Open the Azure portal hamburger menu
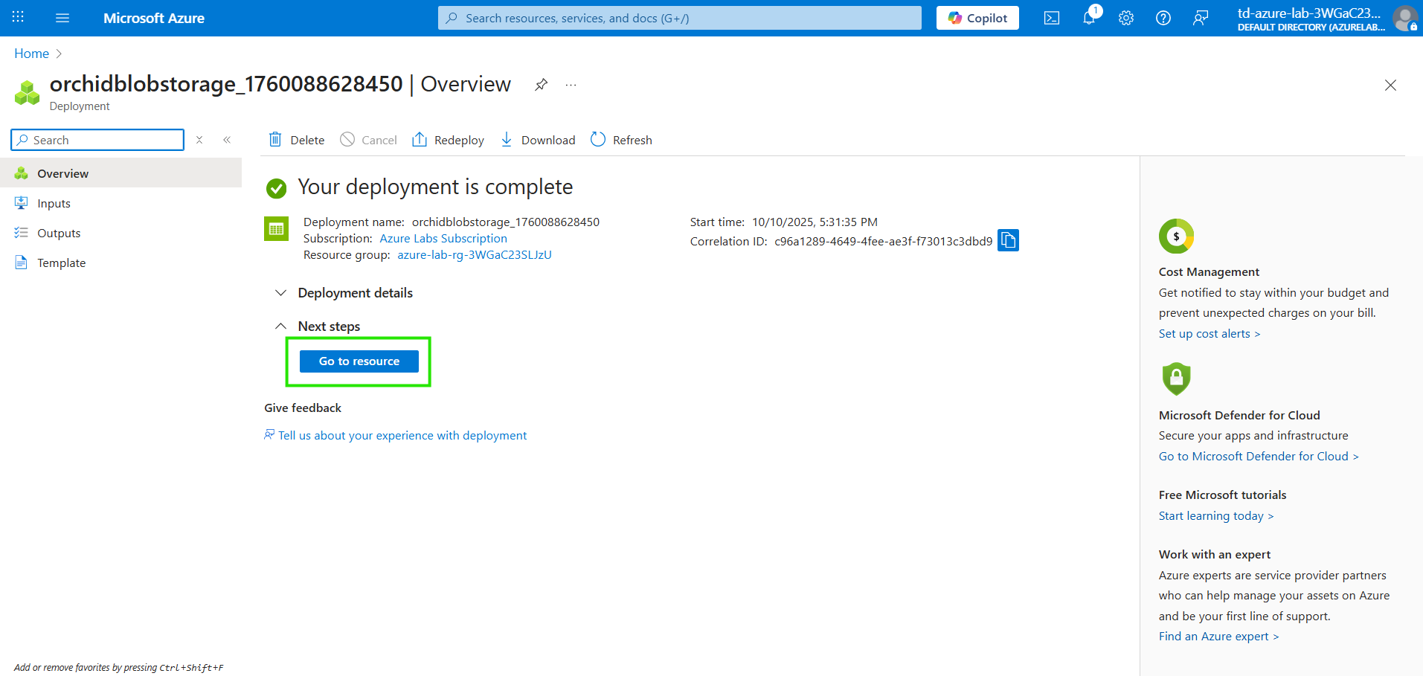 click(x=62, y=18)
